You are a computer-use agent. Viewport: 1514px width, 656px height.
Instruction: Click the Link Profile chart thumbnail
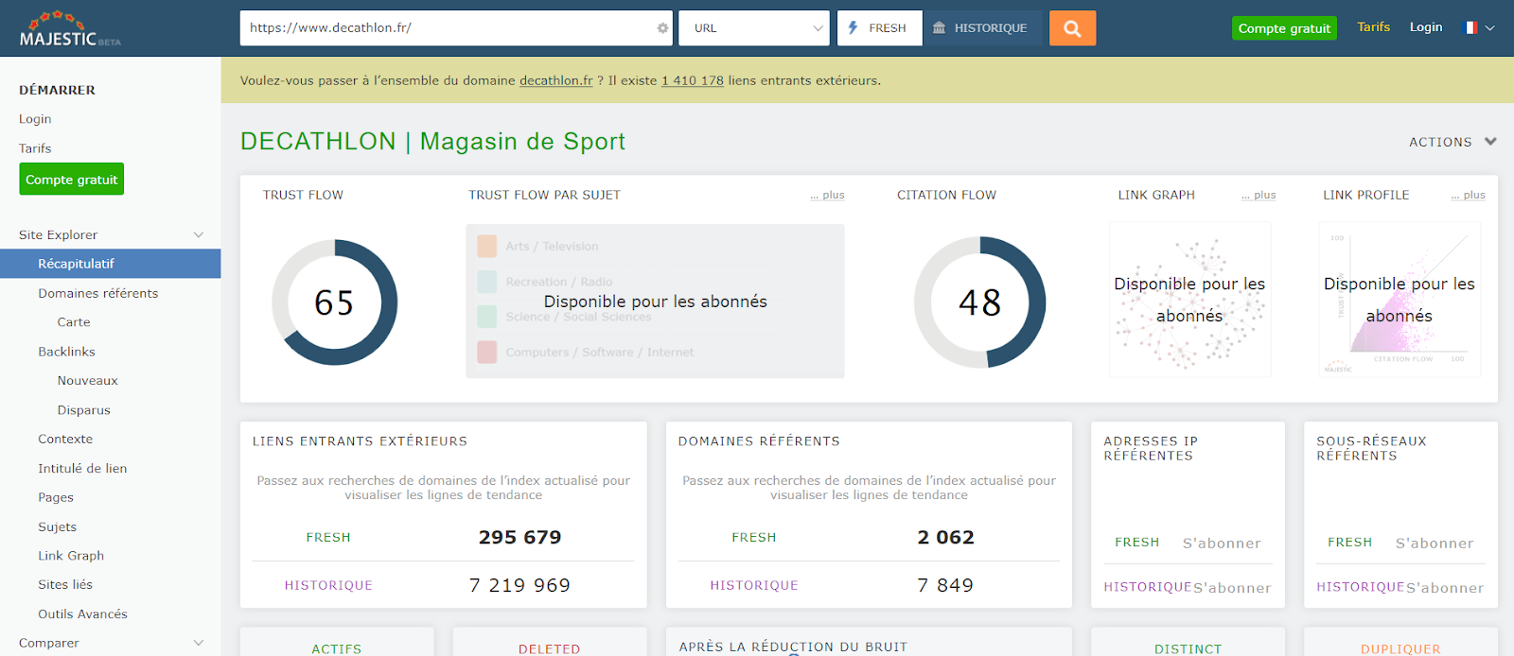pyautogui.click(x=1400, y=300)
